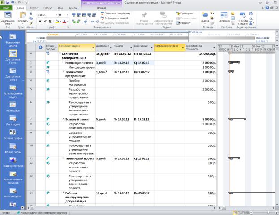Open График ресурсов in the view bar

[x=13, y=162]
